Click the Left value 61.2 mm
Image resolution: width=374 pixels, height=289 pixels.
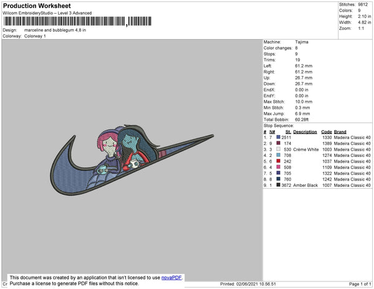(304, 66)
